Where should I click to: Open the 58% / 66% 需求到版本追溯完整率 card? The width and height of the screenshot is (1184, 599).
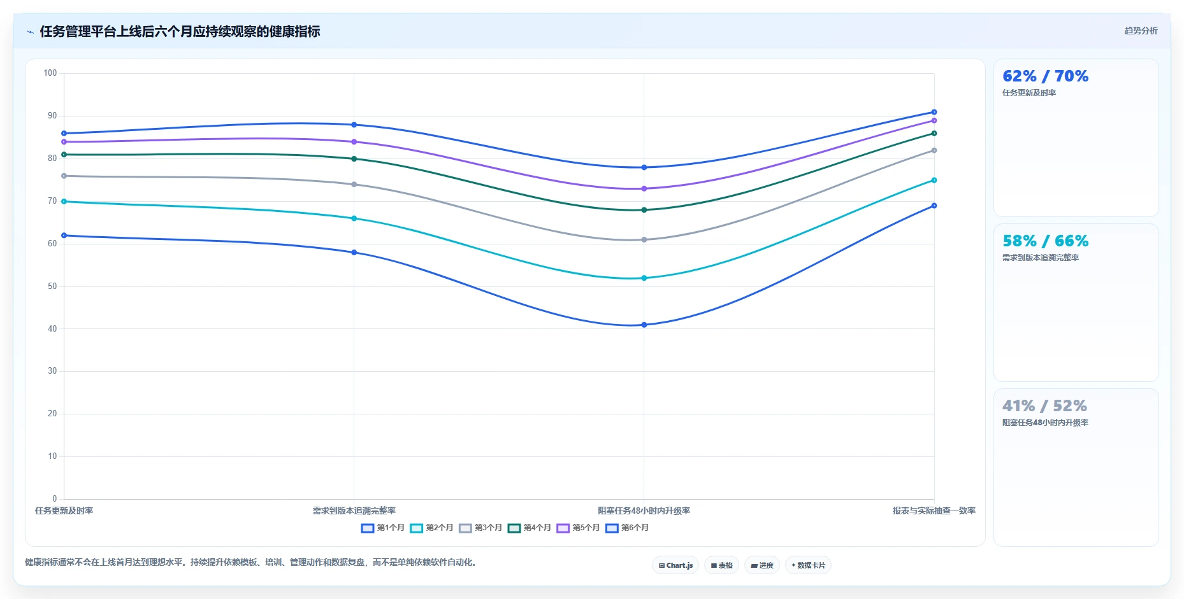pos(1076,303)
